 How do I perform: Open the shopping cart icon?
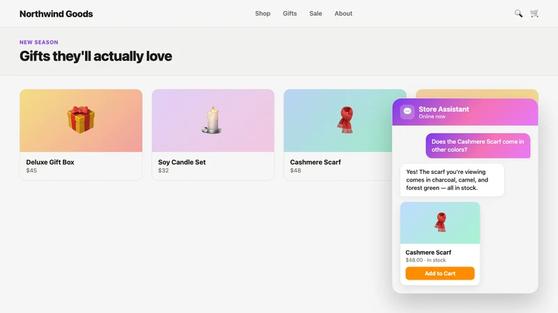coord(534,13)
